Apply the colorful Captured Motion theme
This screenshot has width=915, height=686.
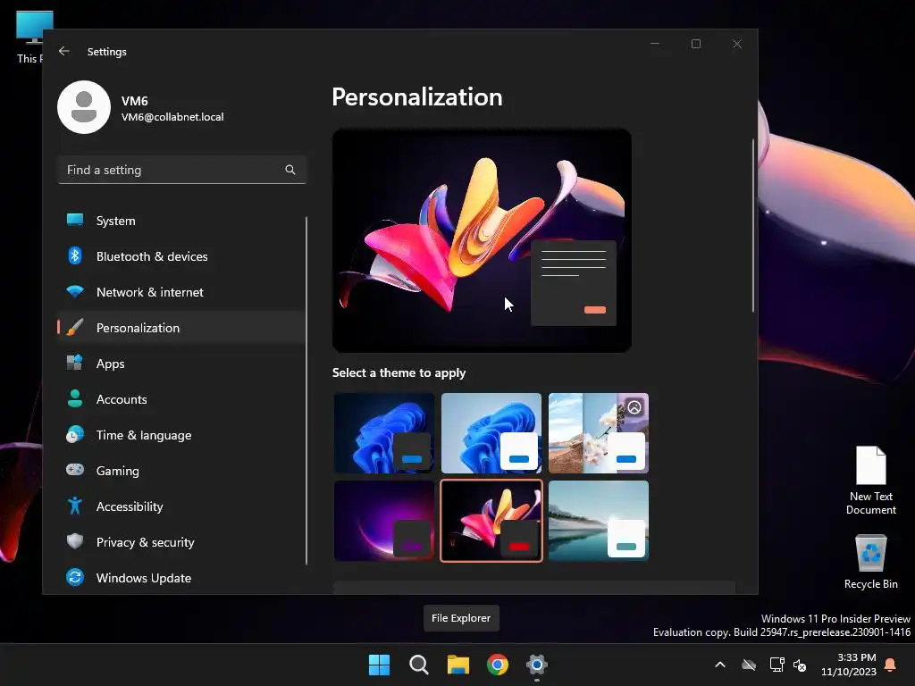tap(491, 521)
